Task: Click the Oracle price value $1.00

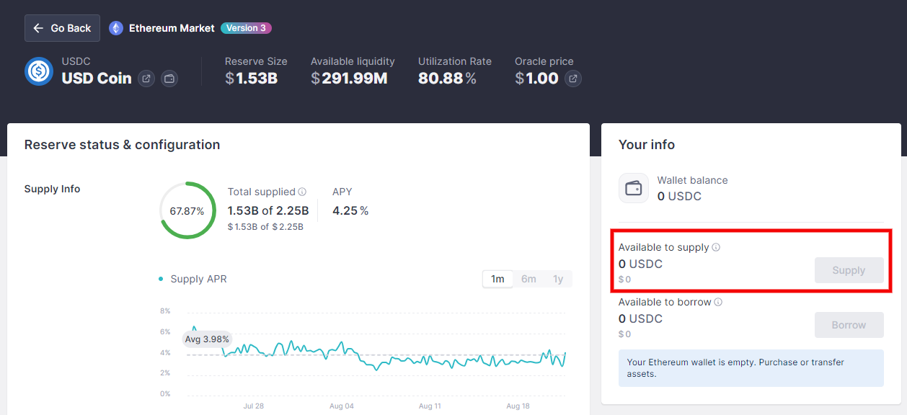Action: coord(536,79)
